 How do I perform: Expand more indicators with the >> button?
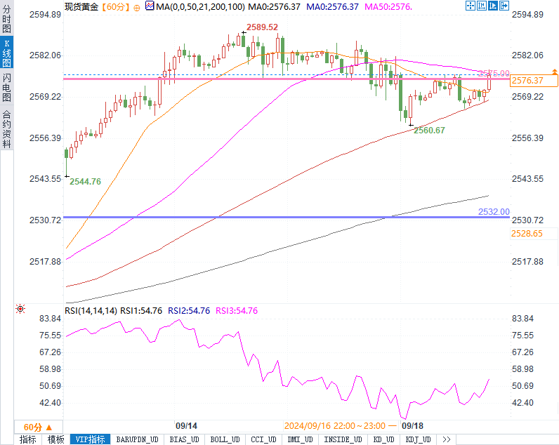point(446,439)
